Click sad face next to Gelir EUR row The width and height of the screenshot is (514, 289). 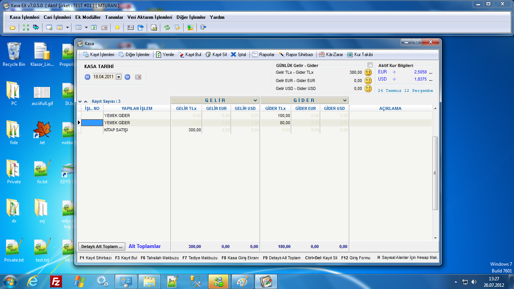tap(368, 81)
